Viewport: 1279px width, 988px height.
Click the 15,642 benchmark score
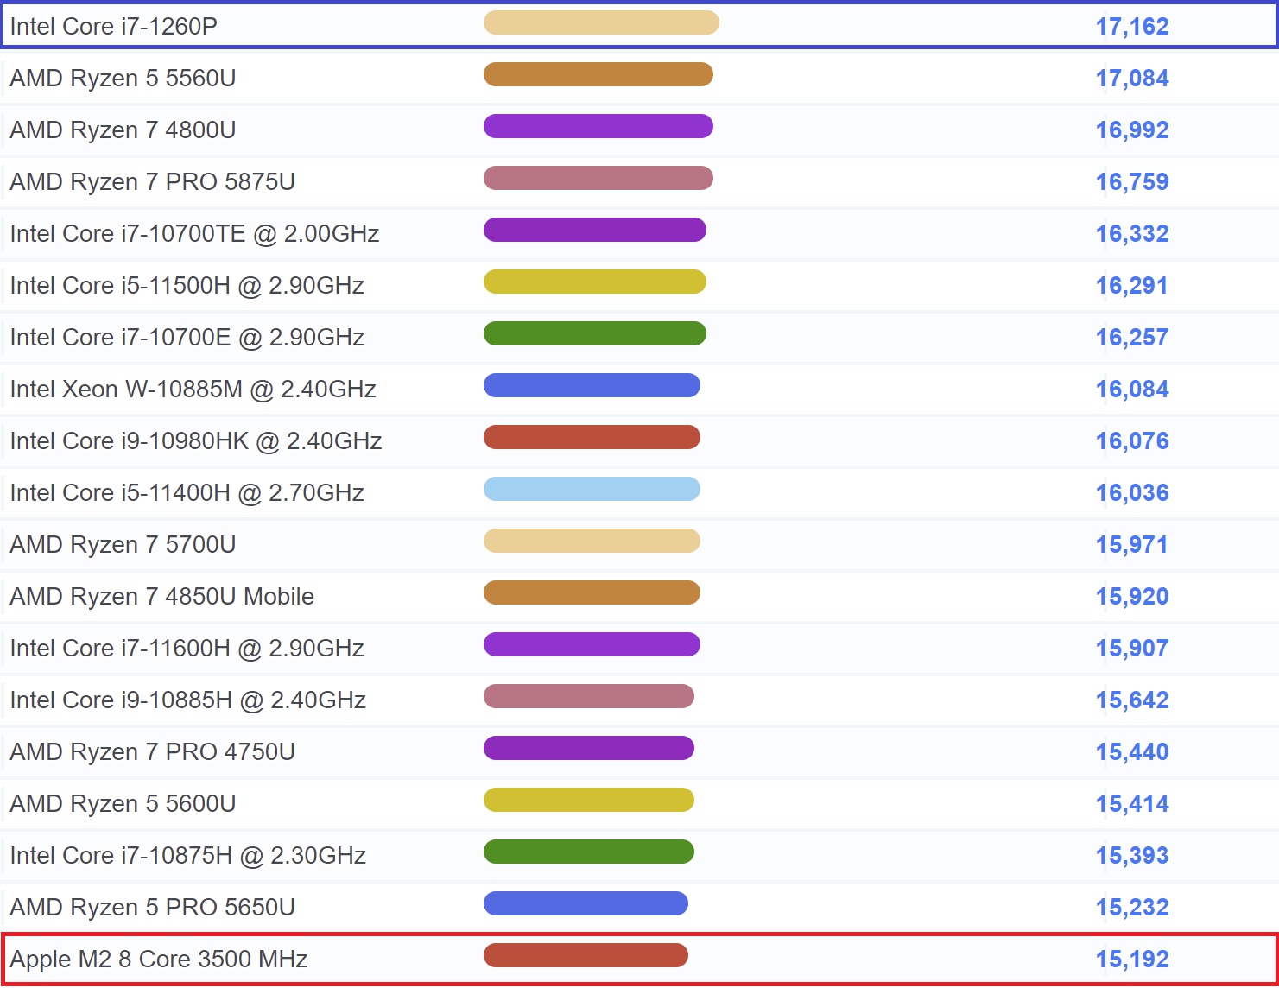[1132, 700]
